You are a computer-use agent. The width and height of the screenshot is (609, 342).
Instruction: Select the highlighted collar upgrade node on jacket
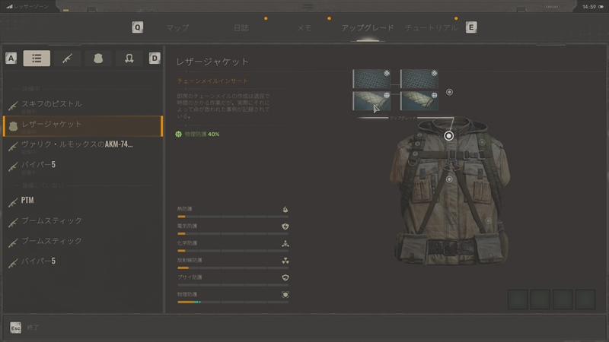pyautogui.click(x=448, y=136)
